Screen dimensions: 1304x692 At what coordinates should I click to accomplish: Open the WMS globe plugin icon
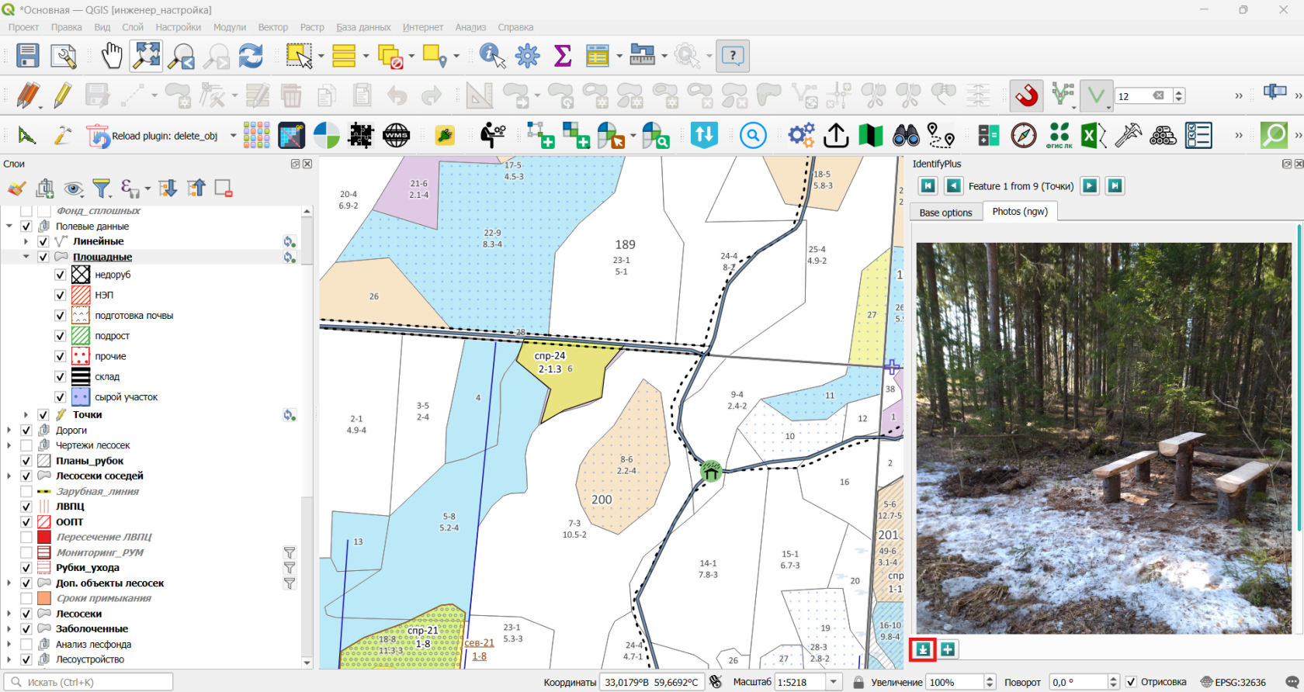click(396, 136)
